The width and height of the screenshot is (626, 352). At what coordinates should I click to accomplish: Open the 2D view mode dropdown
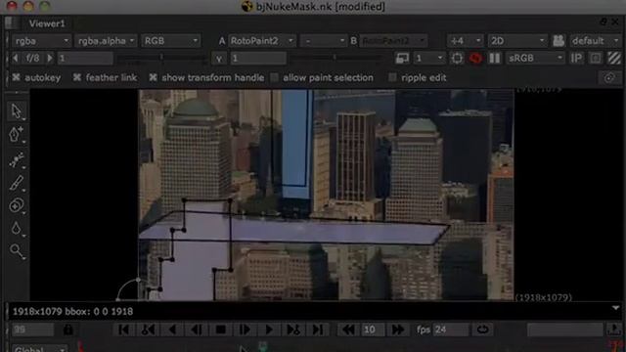517,41
